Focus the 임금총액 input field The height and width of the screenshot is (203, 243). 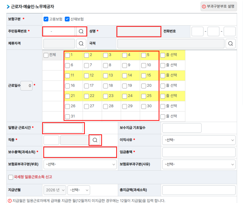[x=199, y=152]
